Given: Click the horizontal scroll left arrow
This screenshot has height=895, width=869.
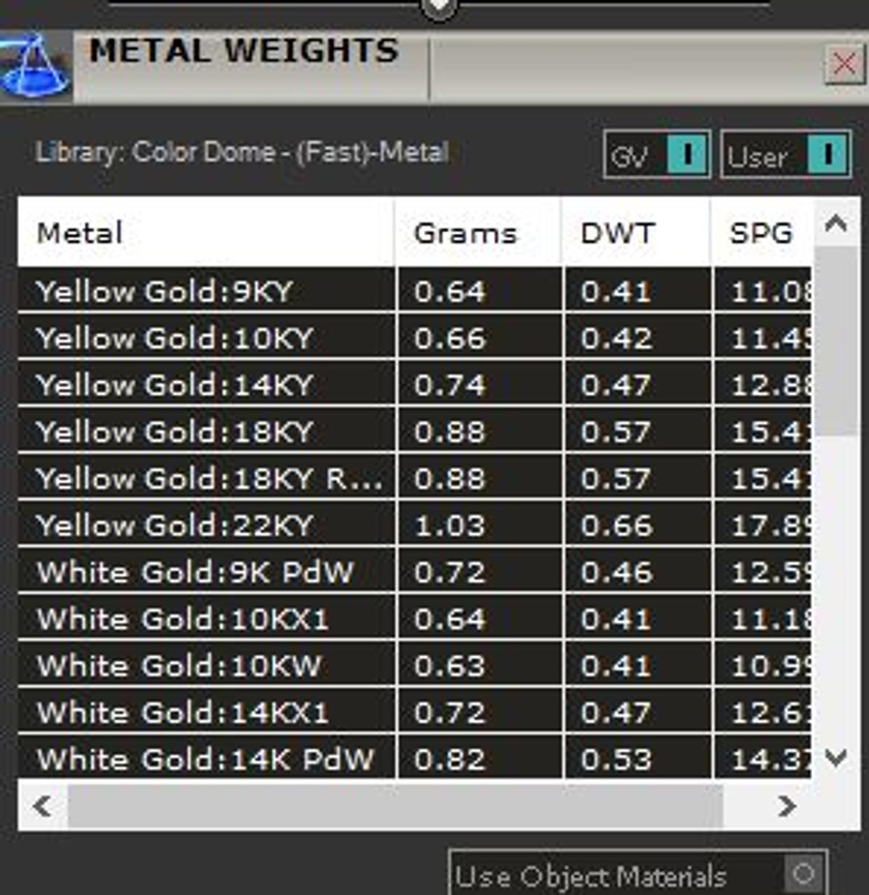Looking at the screenshot, I should tap(42, 806).
